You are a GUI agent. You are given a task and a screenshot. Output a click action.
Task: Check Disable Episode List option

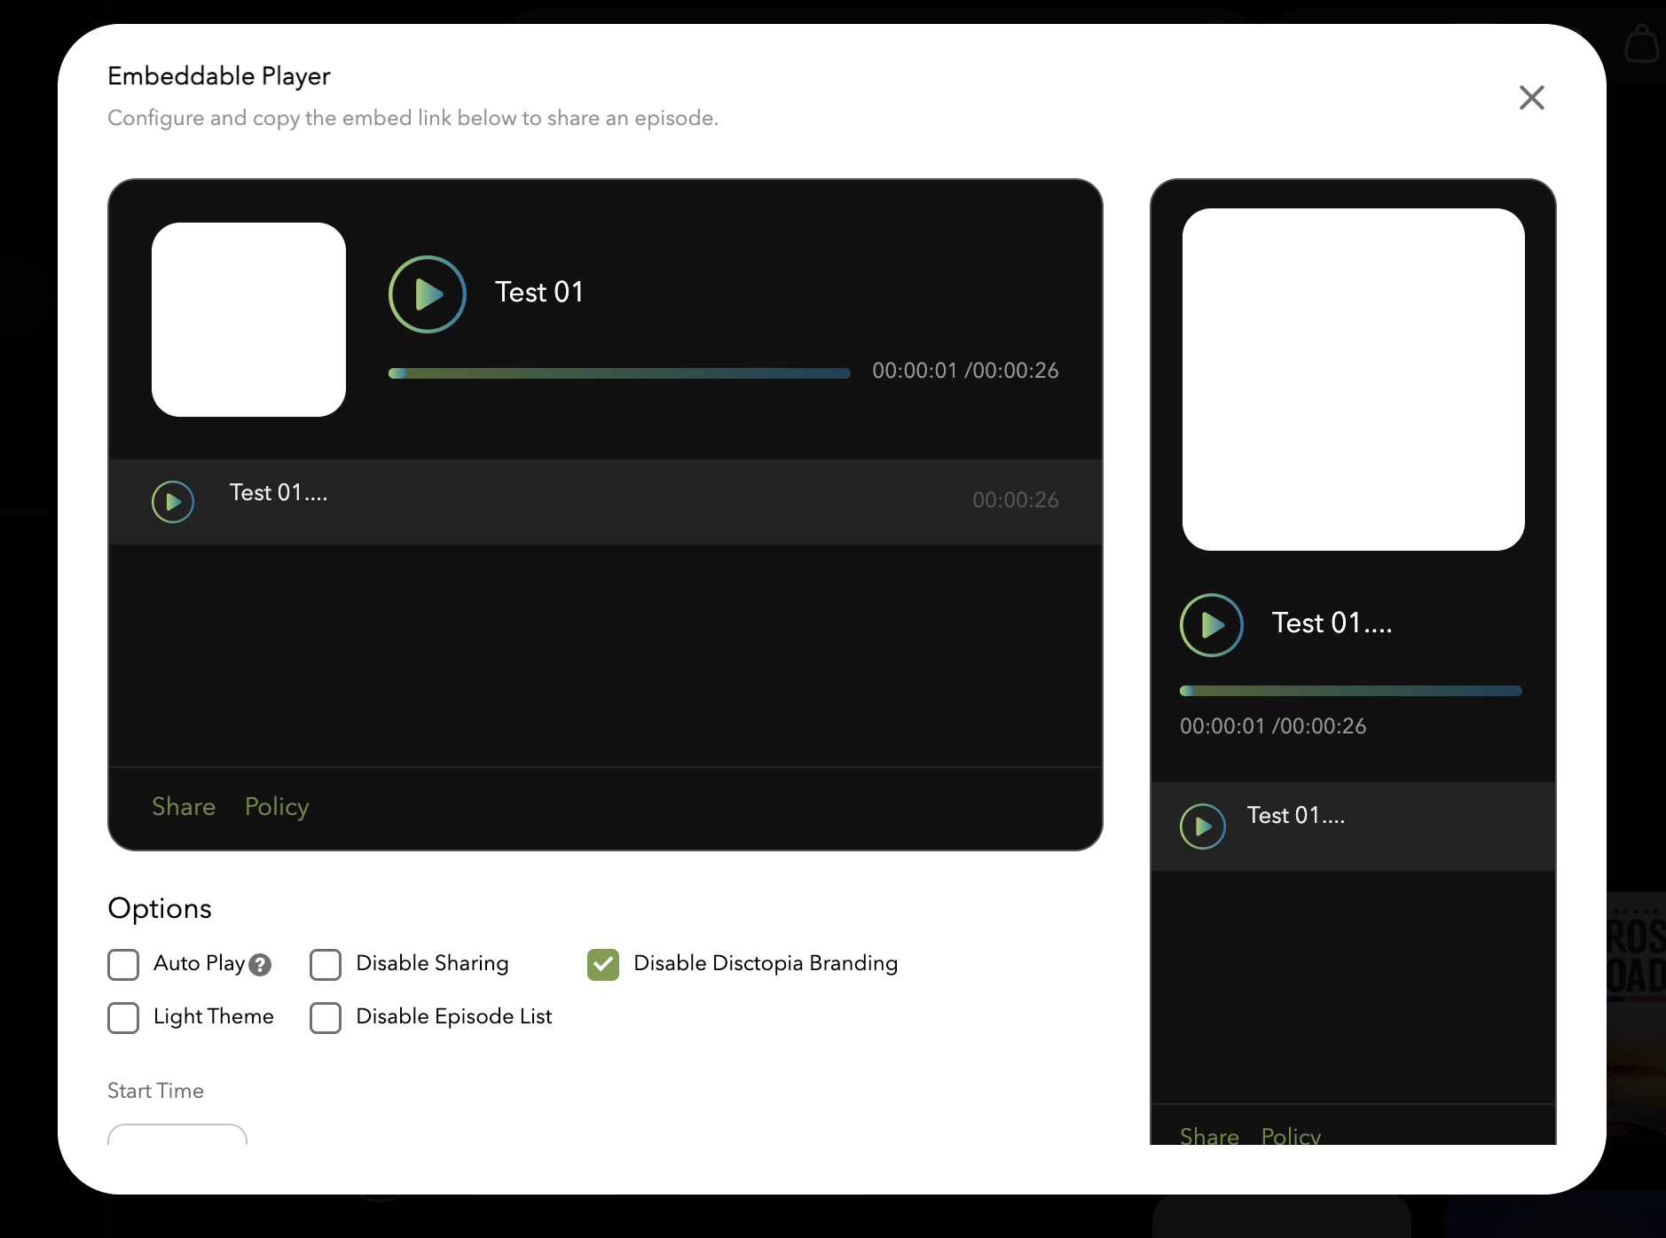pos(326,1018)
